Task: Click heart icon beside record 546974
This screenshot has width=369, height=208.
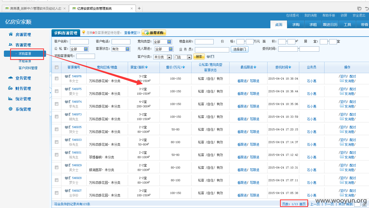Action: point(66,102)
